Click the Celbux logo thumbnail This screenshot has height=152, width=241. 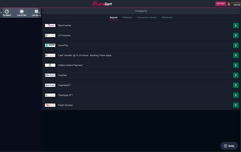pos(50,65)
